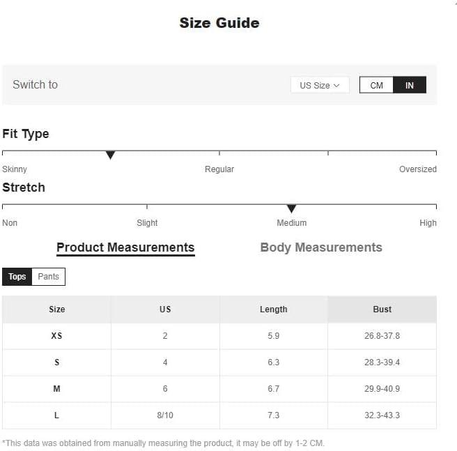The height and width of the screenshot is (451, 457).
Task: Open the Body Measurements tab
Action: tap(321, 247)
